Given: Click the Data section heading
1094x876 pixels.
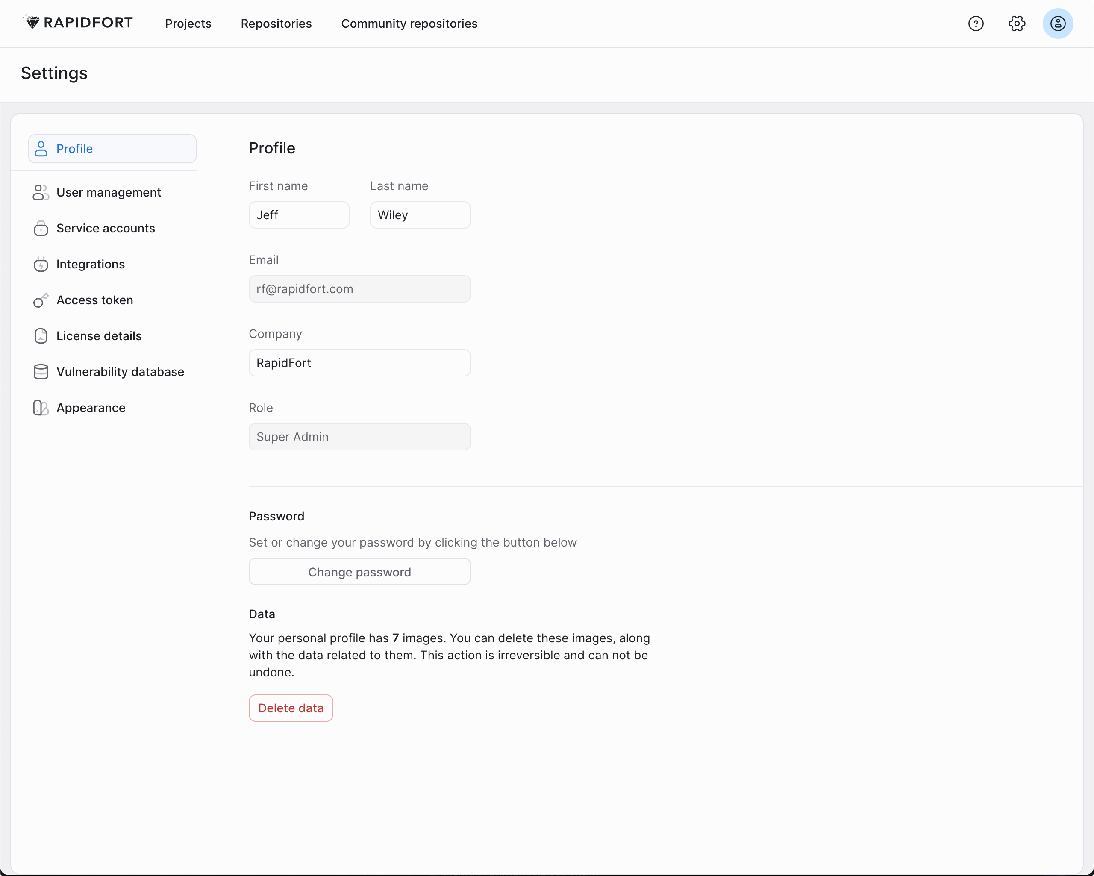Looking at the screenshot, I should coord(262,614).
